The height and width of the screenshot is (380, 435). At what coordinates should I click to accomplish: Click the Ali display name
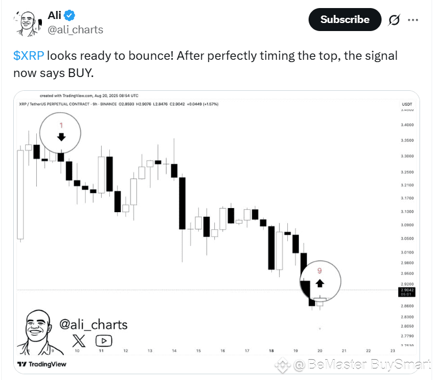(x=55, y=16)
